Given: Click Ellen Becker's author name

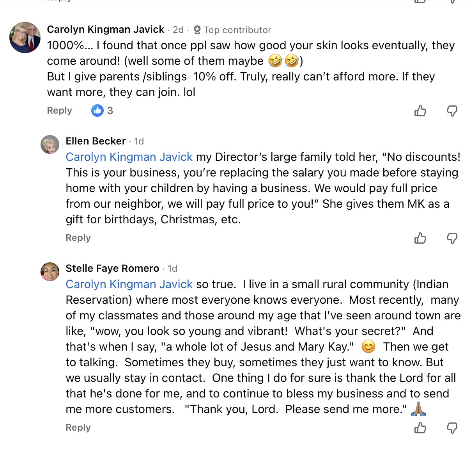Looking at the screenshot, I should pos(96,141).
